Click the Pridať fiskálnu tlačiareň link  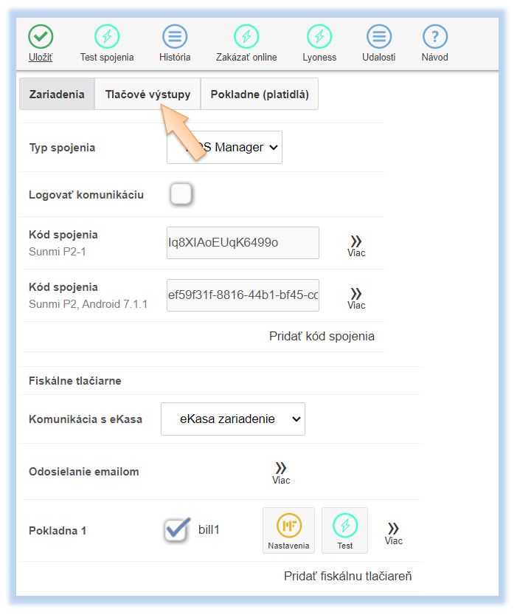tap(347, 576)
